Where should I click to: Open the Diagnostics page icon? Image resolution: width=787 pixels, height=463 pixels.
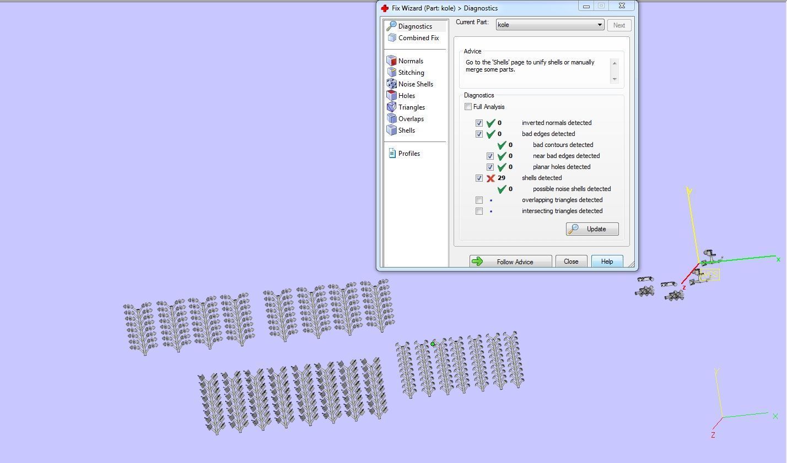[x=391, y=26]
